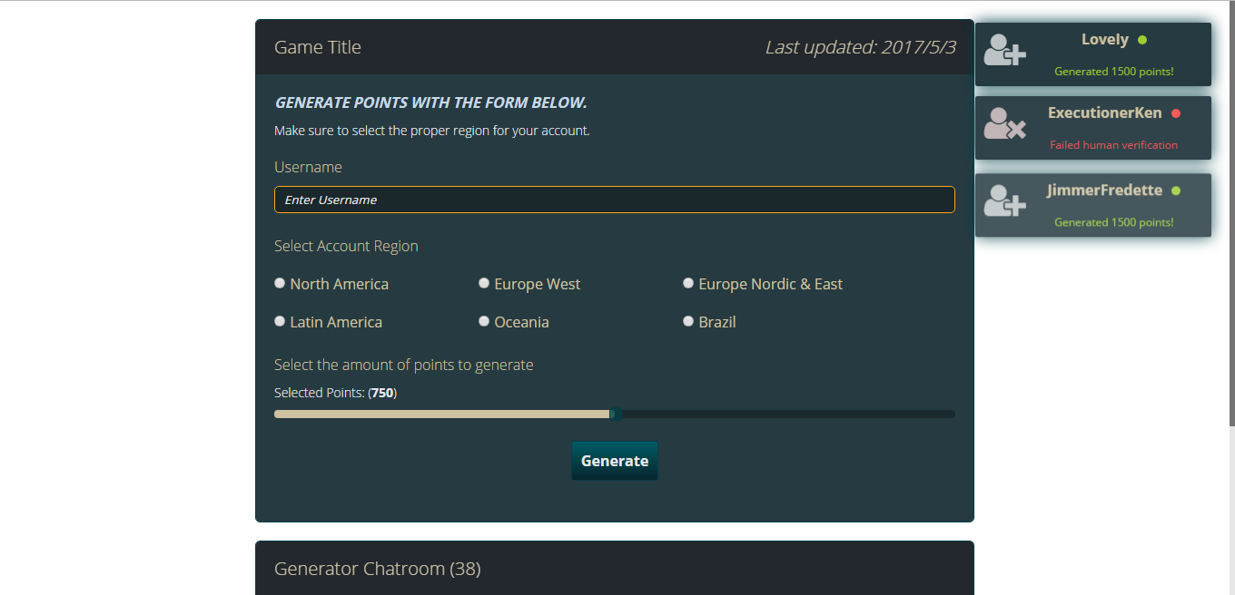Click the Failed human verification message
This screenshot has width=1235, height=595.
[1114, 145]
